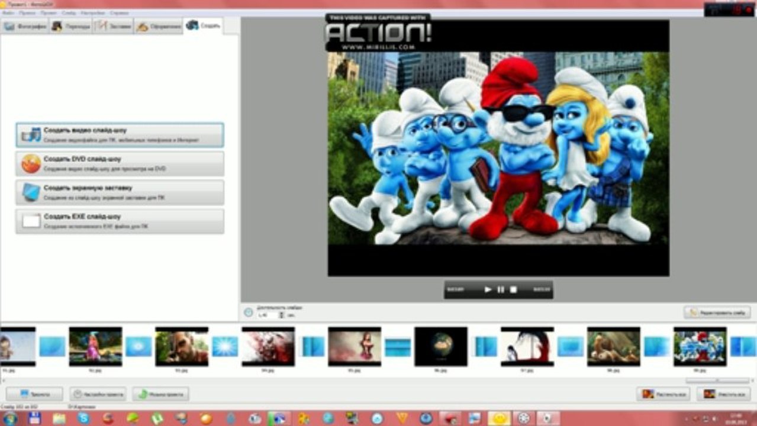
Task: Open the Заставки tab
Action: click(113, 27)
